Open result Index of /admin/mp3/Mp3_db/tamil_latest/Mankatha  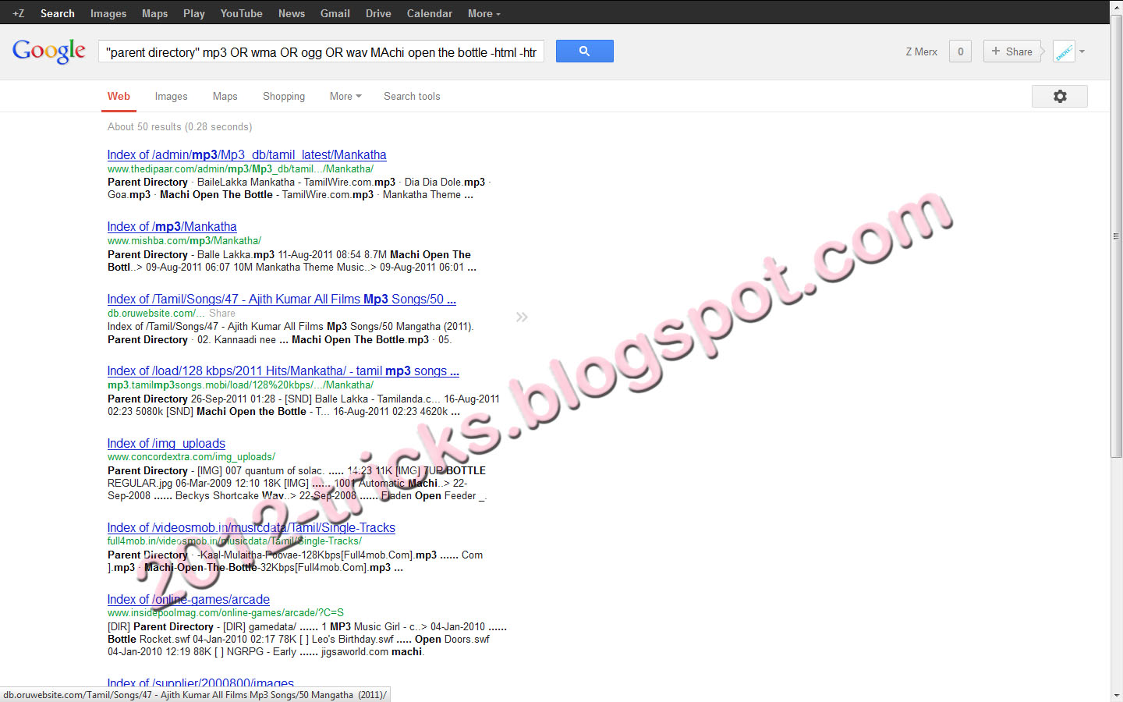(x=247, y=154)
